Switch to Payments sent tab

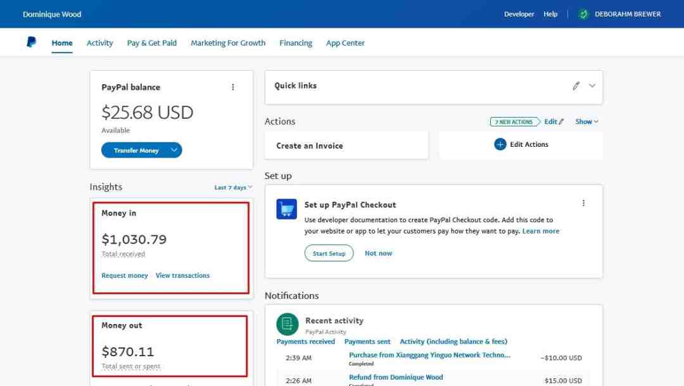(367, 342)
